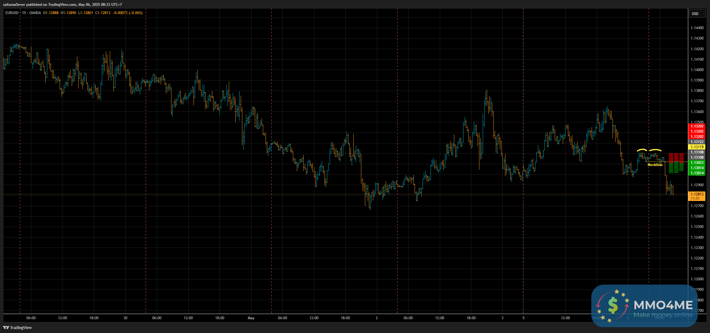Click the EURUSD symbol name in legend
This screenshot has width=710, height=333.
point(12,13)
